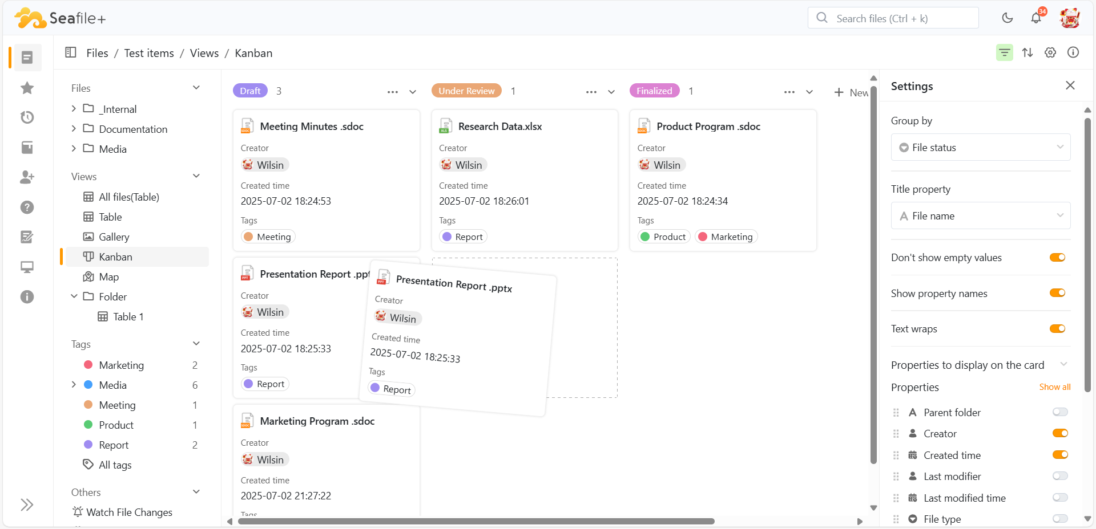Open more options for Under Review column
Image resolution: width=1096 pixels, height=529 pixels.
pos(591,91)
